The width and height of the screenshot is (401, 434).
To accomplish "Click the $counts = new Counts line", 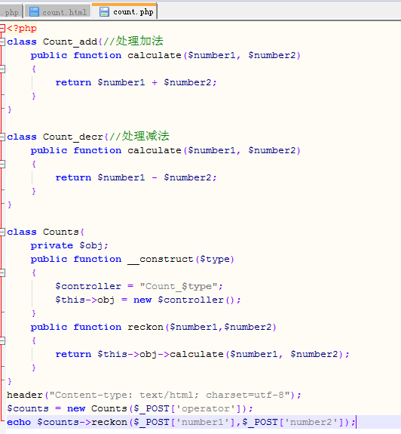I will [x=130, y=408].
